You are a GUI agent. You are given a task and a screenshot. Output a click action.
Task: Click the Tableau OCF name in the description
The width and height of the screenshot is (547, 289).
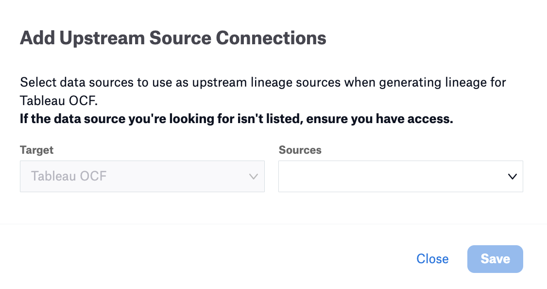(59, 101)
